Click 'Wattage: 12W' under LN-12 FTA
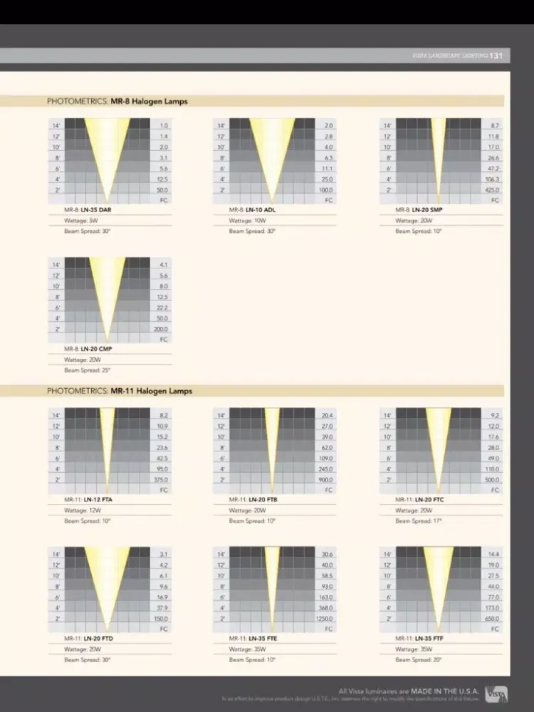534x712 pixels. tap(83, 511)
